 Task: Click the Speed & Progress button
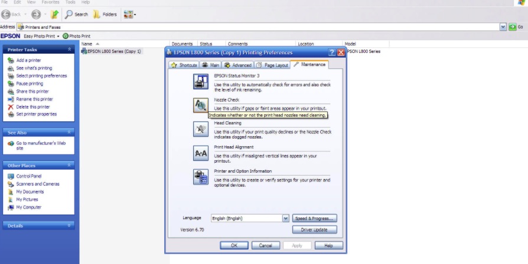(315, 218)
